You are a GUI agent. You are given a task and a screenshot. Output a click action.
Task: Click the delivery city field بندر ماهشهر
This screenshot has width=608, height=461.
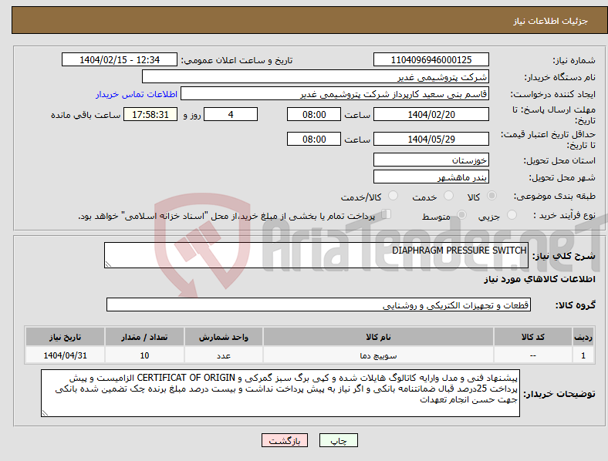431,177
